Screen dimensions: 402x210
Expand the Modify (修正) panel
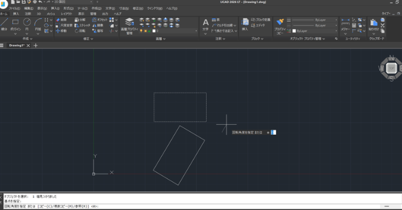[88, 39]
